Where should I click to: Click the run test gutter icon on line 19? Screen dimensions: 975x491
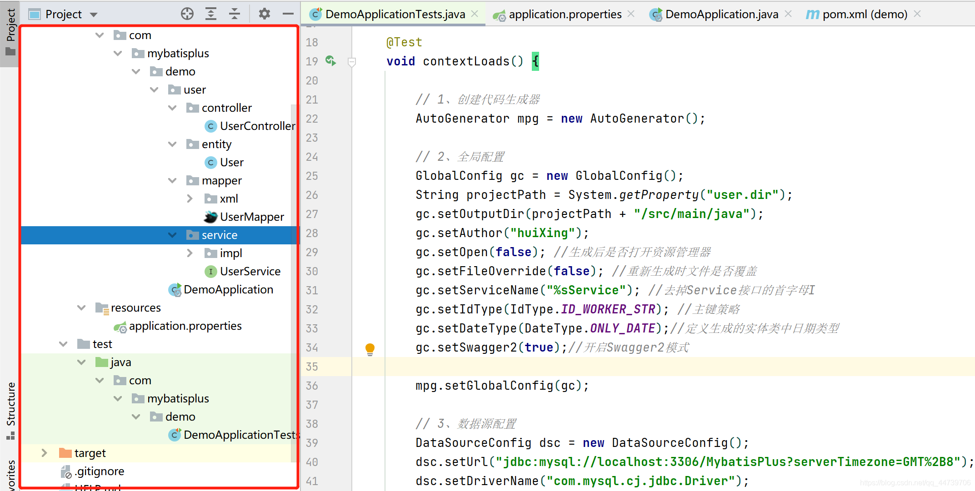(x=330, y=61)
